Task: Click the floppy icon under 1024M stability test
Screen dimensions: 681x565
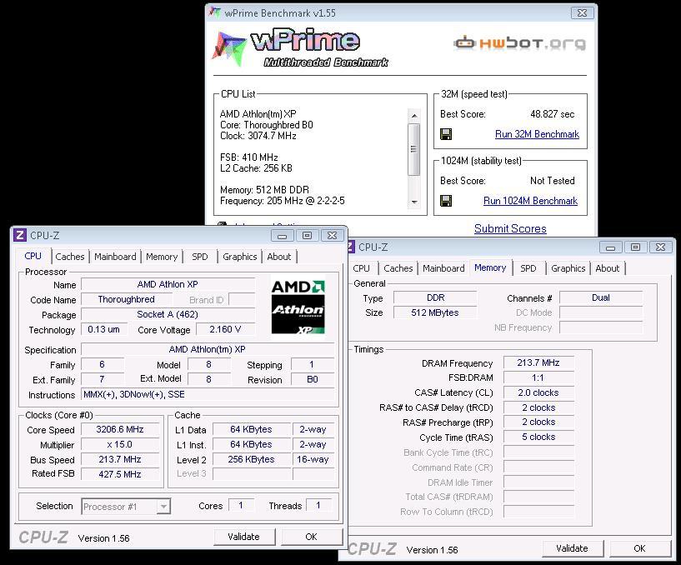Action: click(x=446, y=201)
